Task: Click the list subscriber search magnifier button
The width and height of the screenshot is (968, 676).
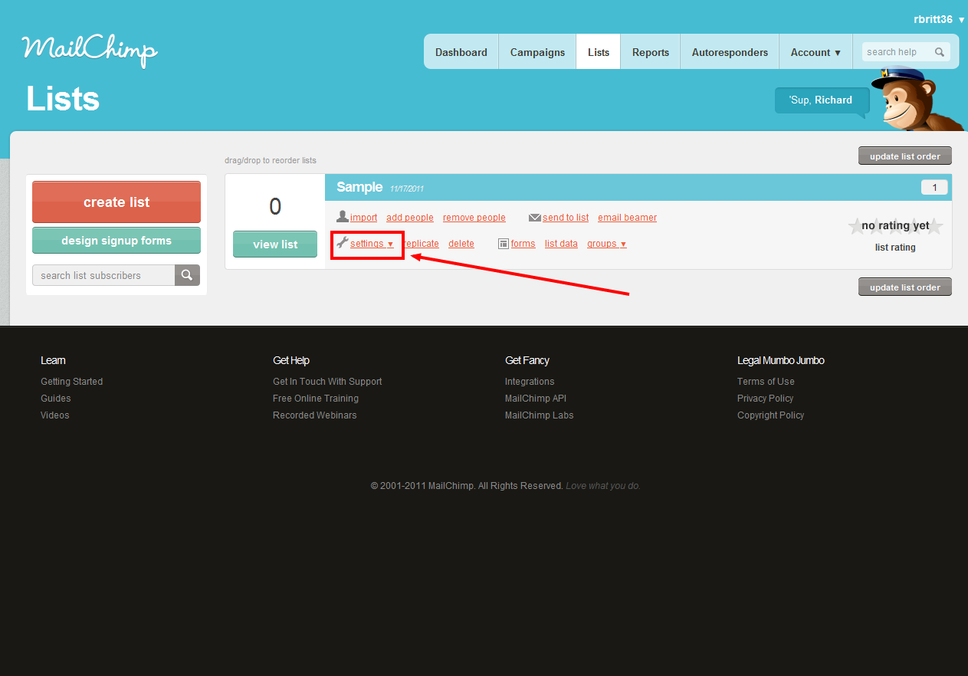Action: tap(187, 275)
